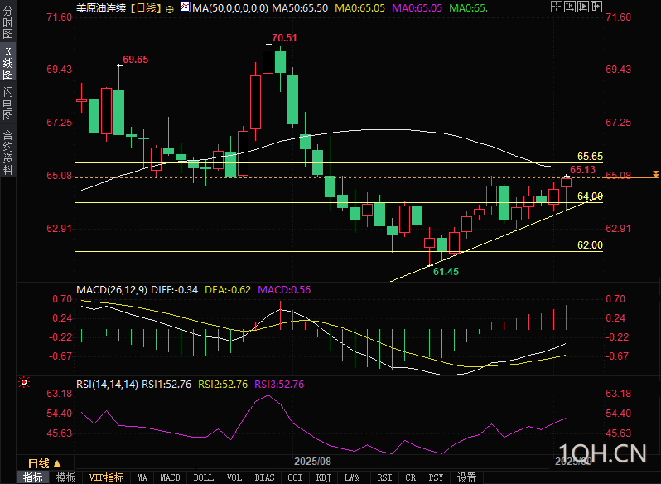The height and width of the screenshot is (484, 661).
Task: Click the RSI(14,14,14) parameter label
Action: pyautogui.click(x=108, y=384)
